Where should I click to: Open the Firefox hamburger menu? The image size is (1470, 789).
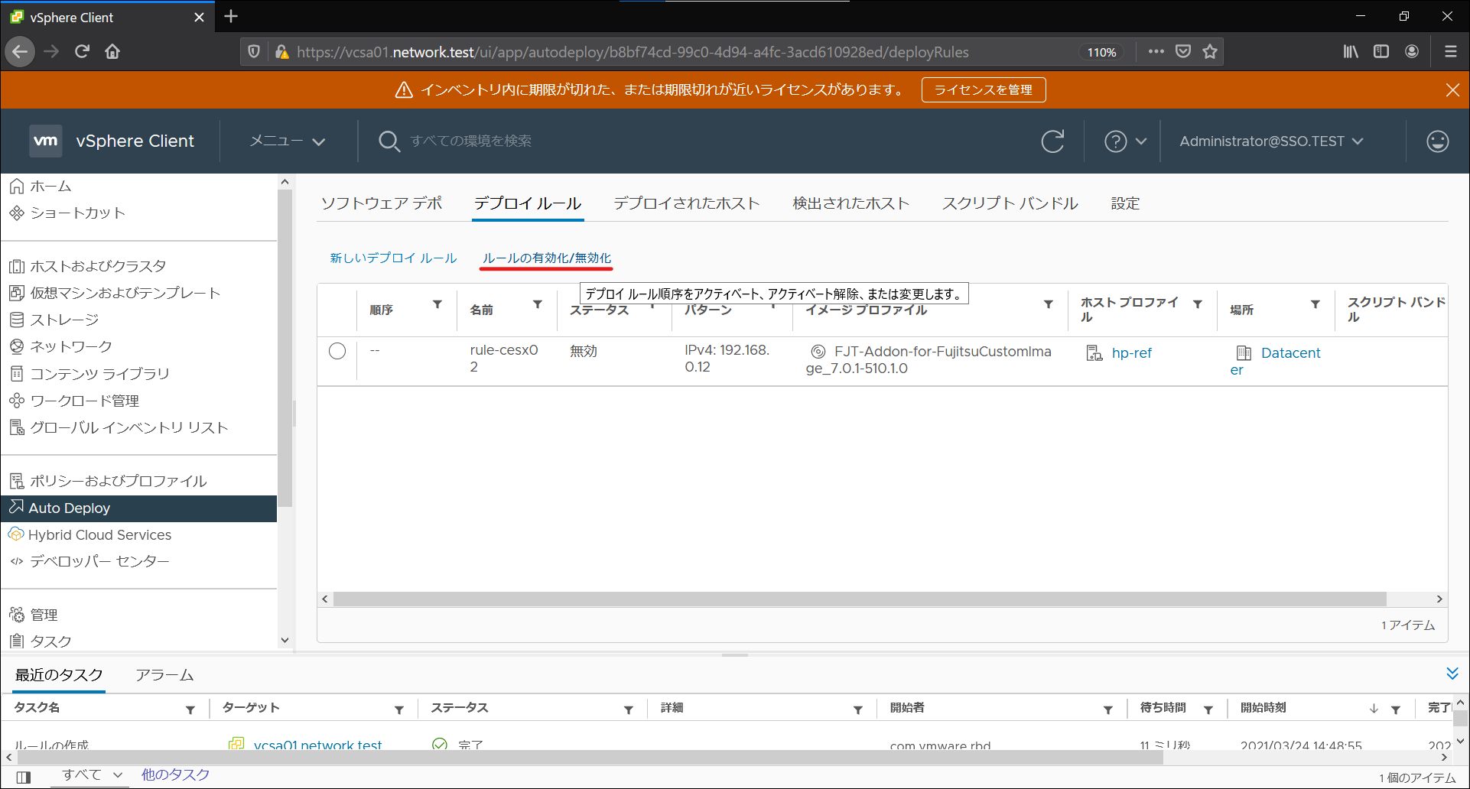click(1450, 52)
